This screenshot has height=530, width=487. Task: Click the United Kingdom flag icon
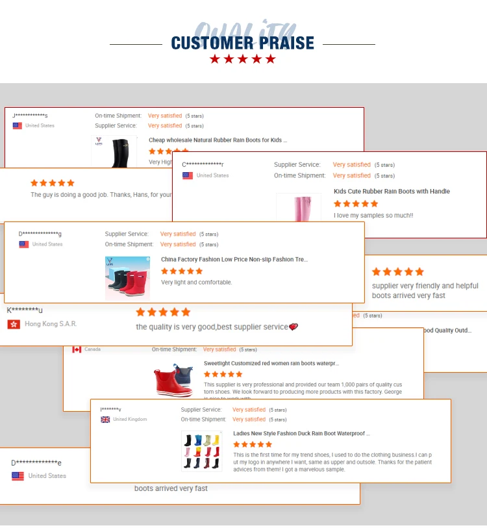tap(105, 420)
